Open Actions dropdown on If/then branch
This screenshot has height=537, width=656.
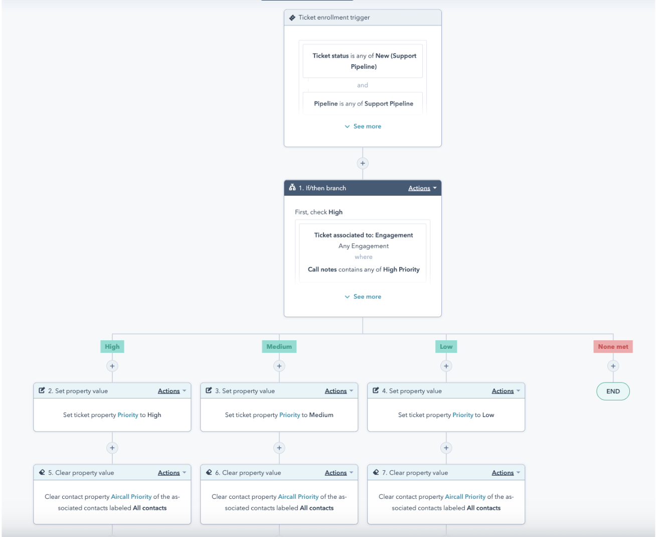(x=422, y=188)
